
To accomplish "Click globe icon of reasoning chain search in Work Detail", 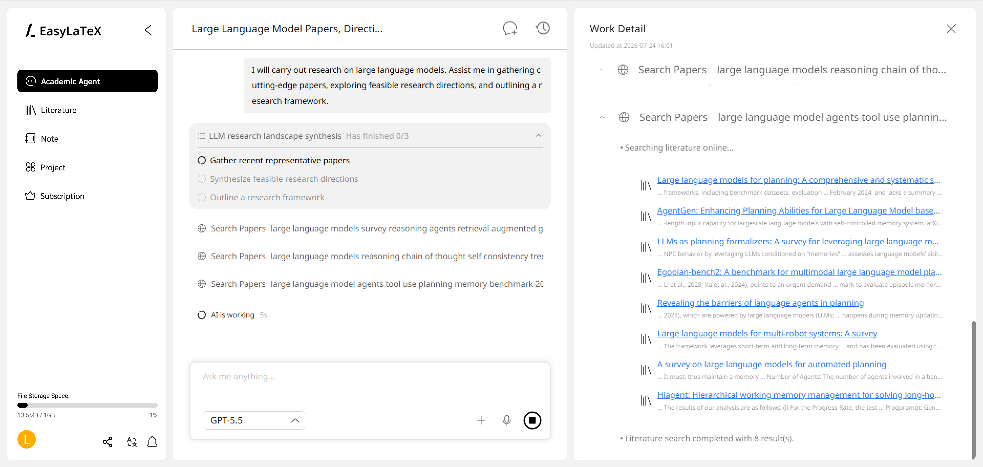I will (x=623, y=69).
